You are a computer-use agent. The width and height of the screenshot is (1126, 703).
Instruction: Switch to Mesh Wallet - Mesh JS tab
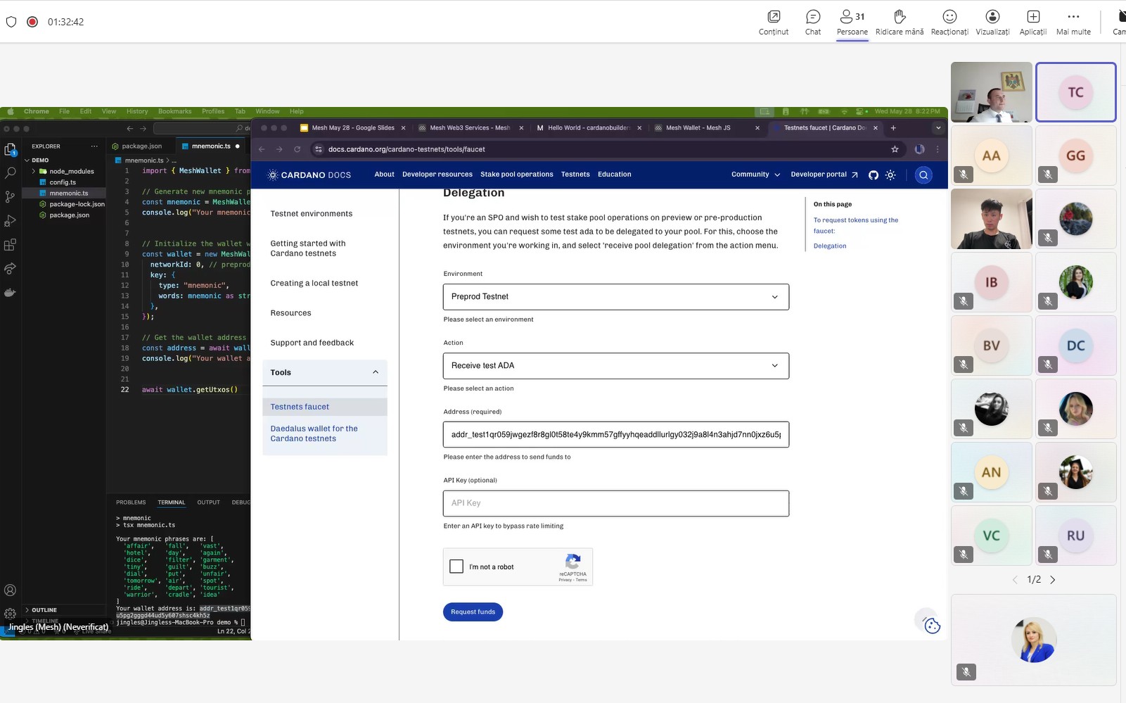[698, 128]
